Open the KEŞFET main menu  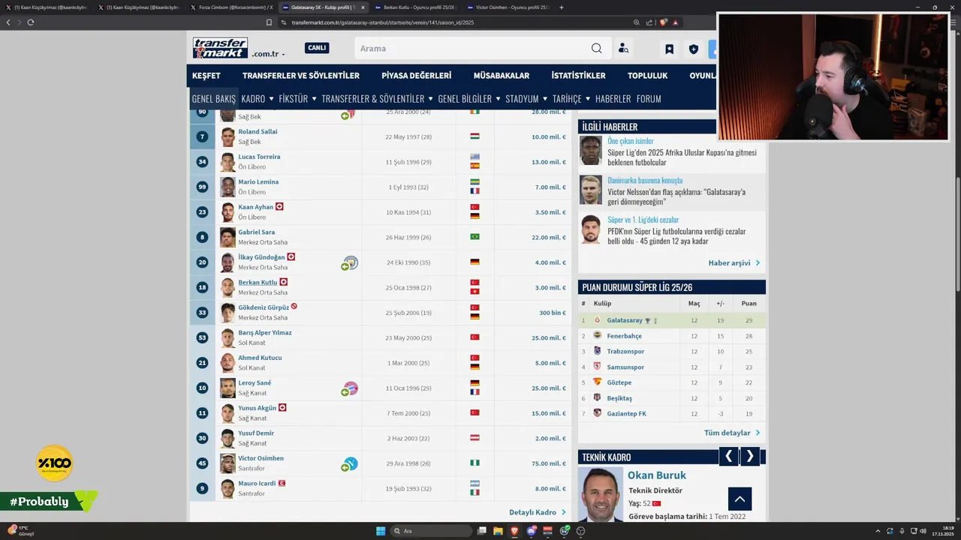pos(206,76)
